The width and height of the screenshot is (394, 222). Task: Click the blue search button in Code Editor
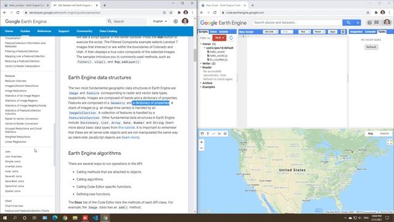[x=348, y=23]
